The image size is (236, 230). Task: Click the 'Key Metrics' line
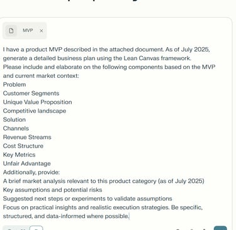pos(19,155)
